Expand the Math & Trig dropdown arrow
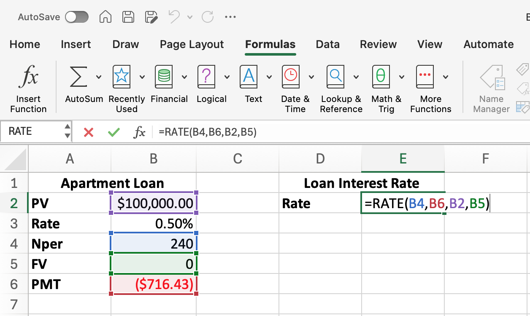The width and height of the screenshot is (530, 316). point(402,77)
